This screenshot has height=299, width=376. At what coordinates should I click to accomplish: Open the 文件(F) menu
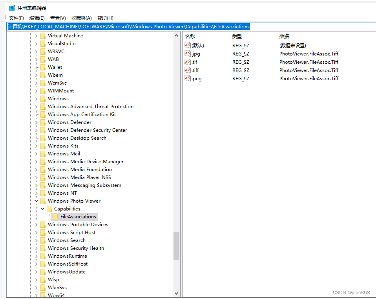(x=16, y=18)
